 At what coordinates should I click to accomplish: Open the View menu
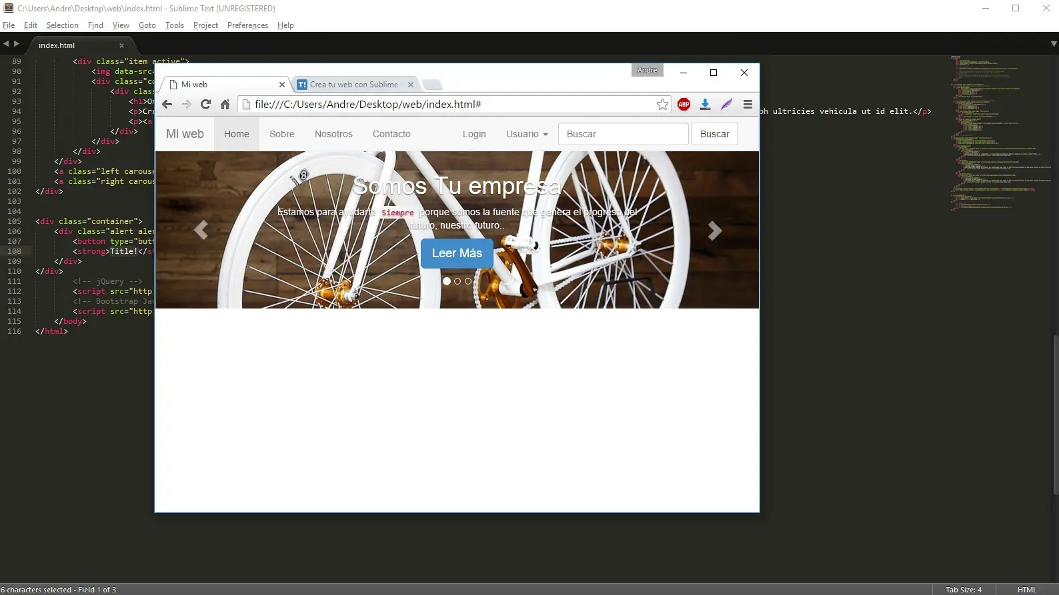pyautogui.click(x=121, y=25)
